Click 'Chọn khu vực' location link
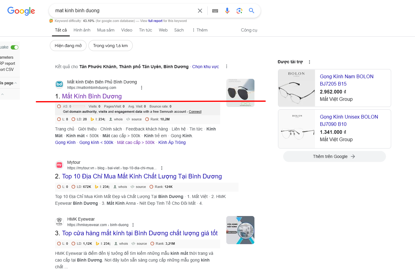Screen dimensions: 415x275 pyautogui.click(x=206, y=67)
